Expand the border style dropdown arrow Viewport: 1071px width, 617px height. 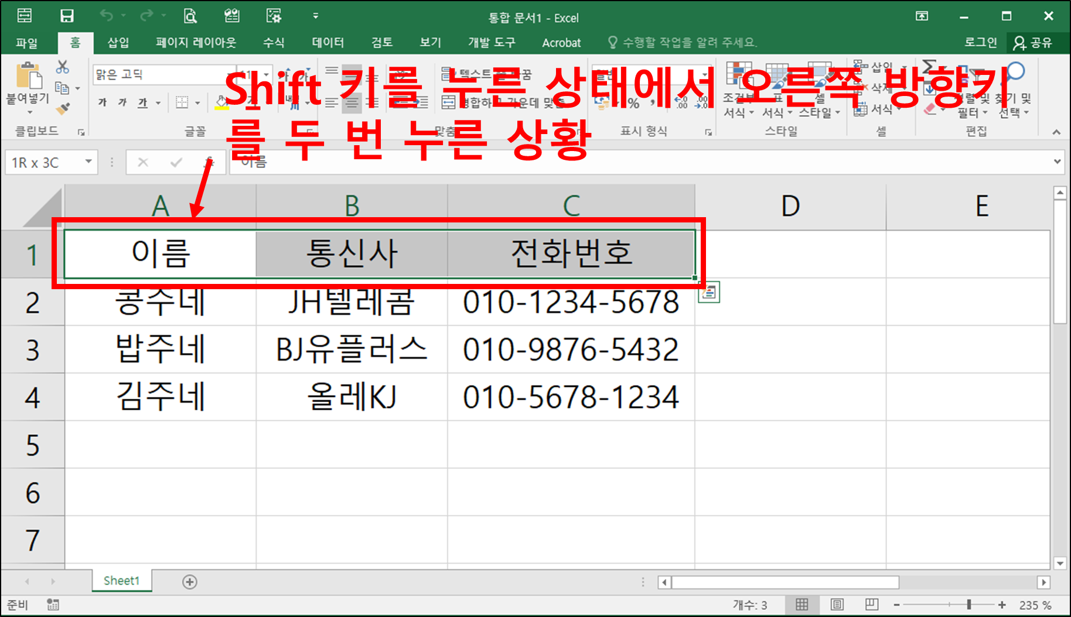pos(197,103)
